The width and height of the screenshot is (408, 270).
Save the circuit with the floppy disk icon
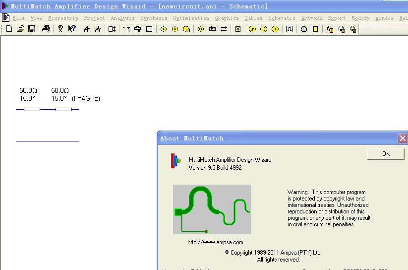32,29
